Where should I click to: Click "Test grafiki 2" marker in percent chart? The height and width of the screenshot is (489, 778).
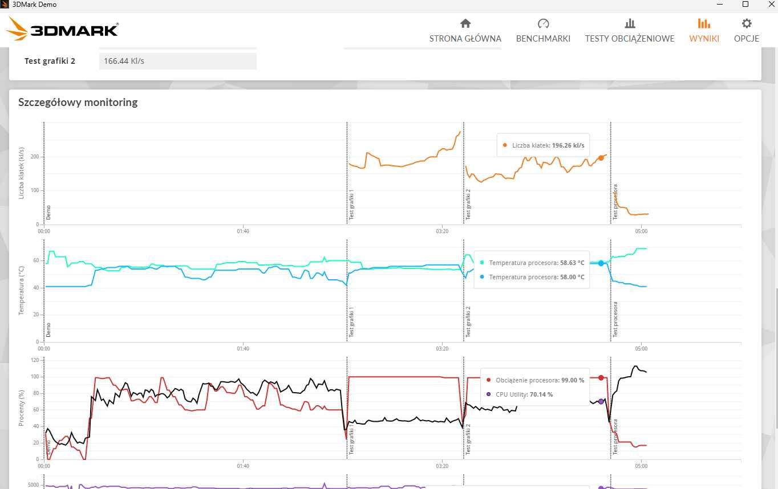coord(468,439)
